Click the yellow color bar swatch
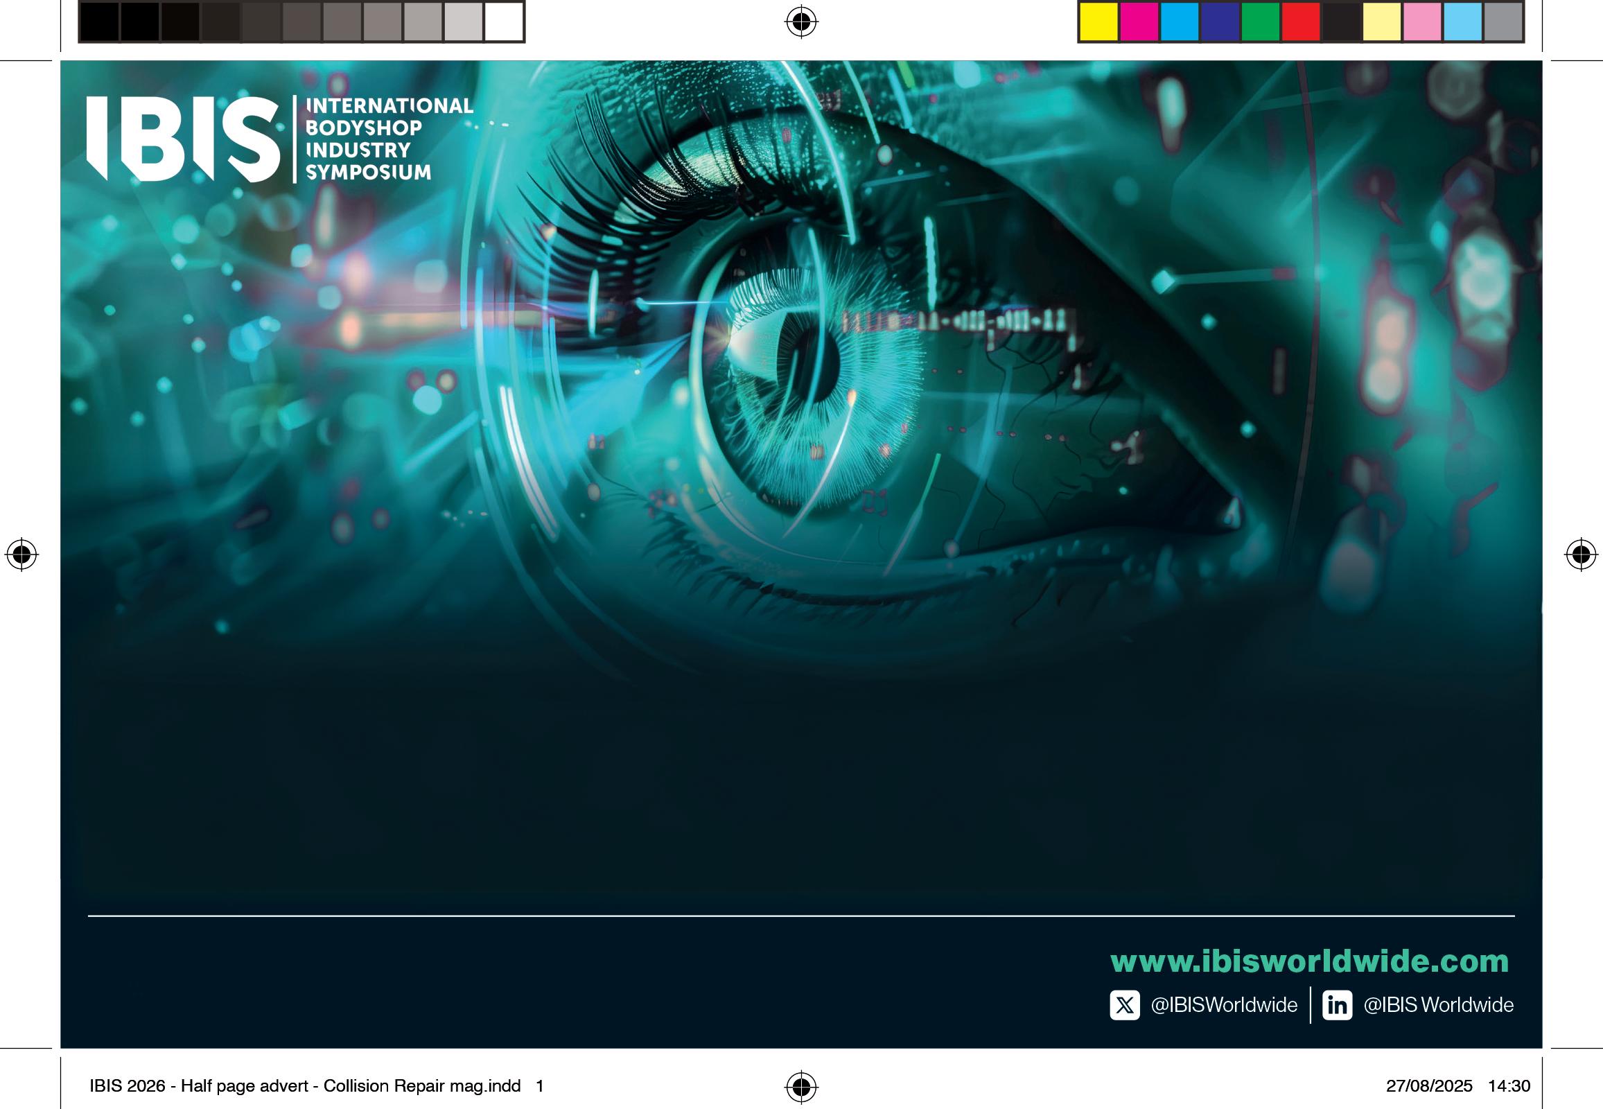1603x1109 pixels. point(1098,22)
